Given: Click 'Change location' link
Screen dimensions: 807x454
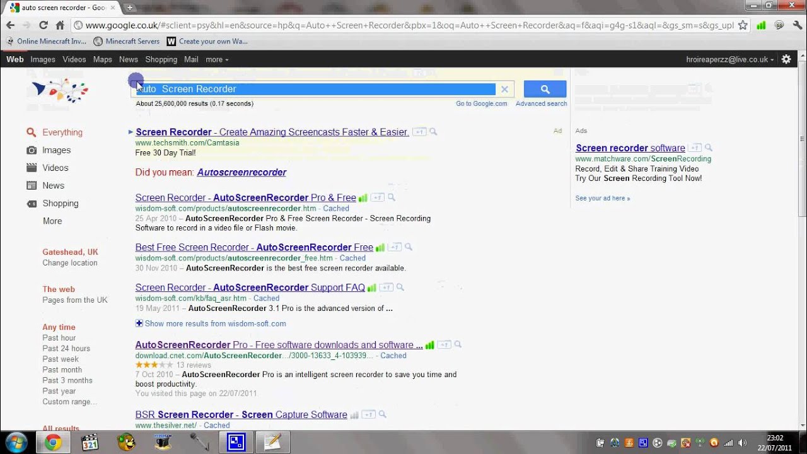Looking at the screenshot, I should 70,263.
